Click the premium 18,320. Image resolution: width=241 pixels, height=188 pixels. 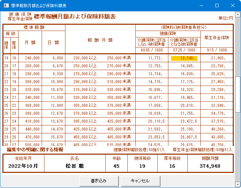188,90
